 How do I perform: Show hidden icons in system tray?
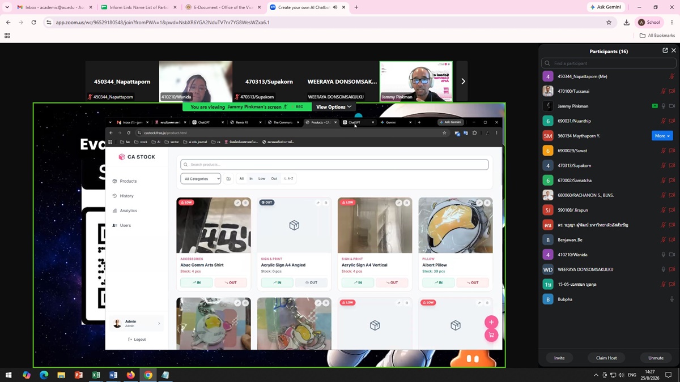pyautogui.click(x=596, y=375)
